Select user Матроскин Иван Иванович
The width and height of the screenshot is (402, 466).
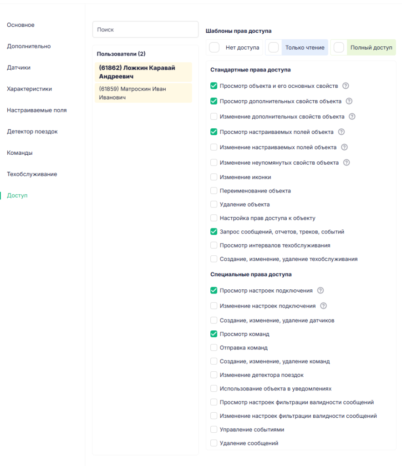tap(143, 93)
